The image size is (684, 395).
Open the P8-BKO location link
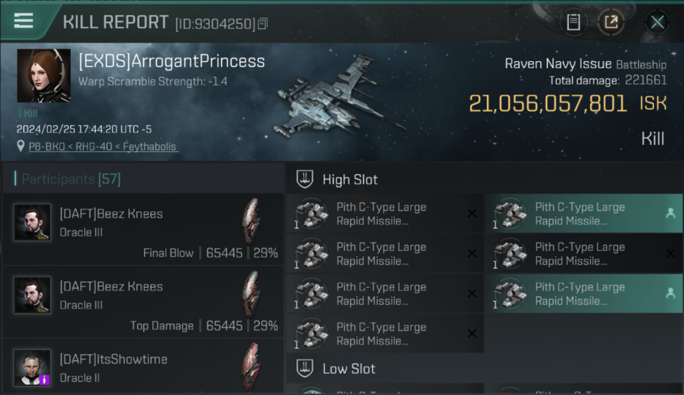click(x=103, y=147)
